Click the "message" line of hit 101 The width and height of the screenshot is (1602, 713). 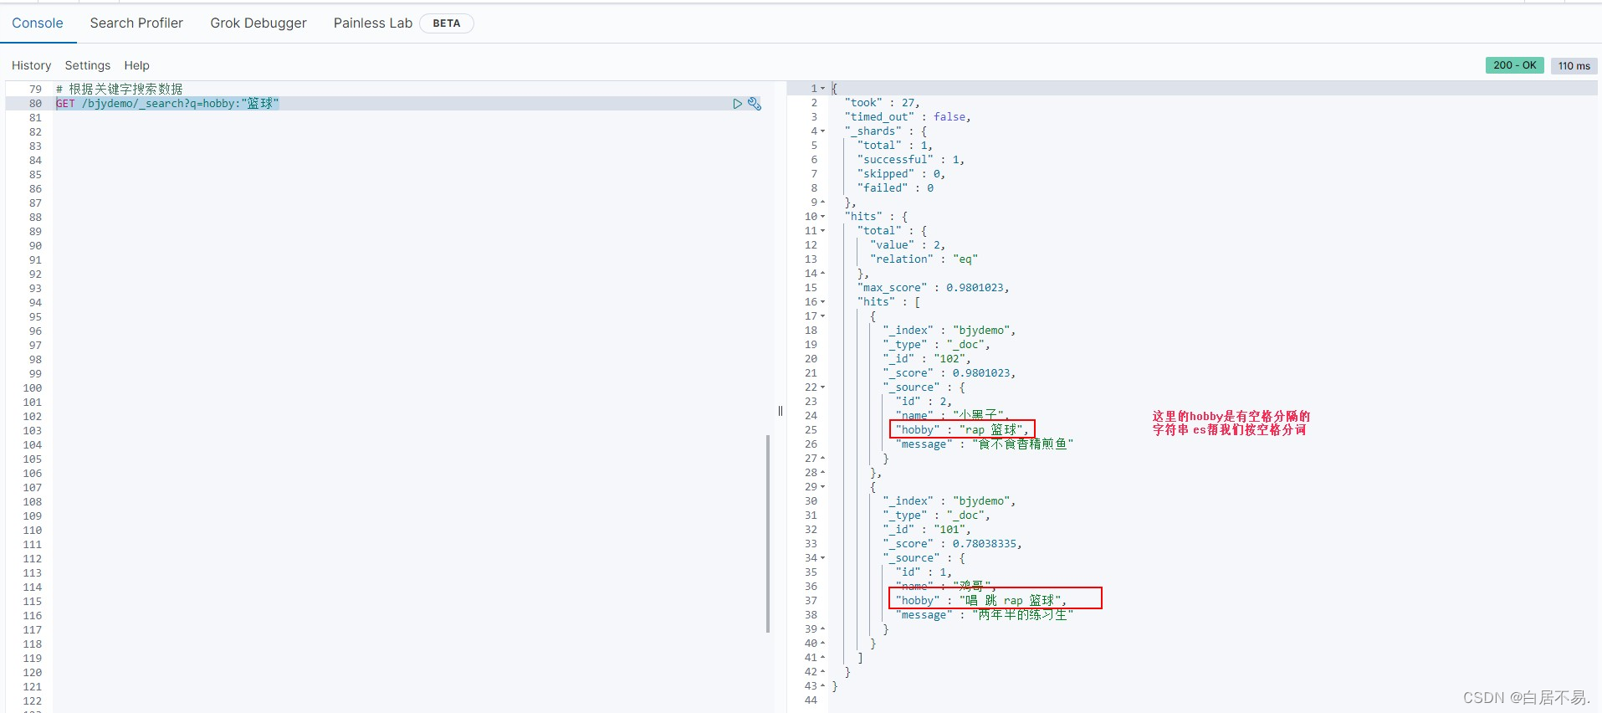tap(985, 615)
